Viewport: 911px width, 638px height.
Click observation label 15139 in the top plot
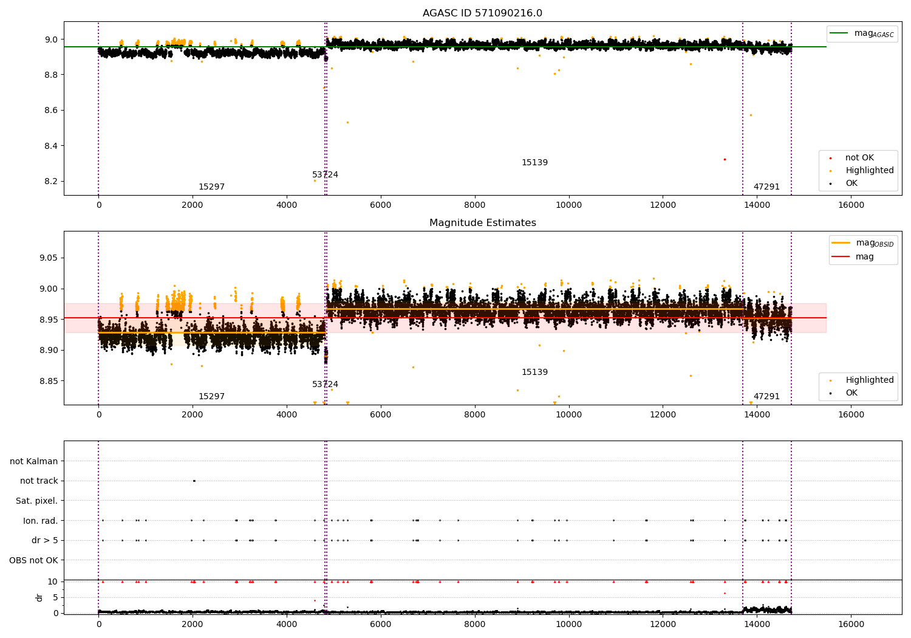[x=534, y=163]
